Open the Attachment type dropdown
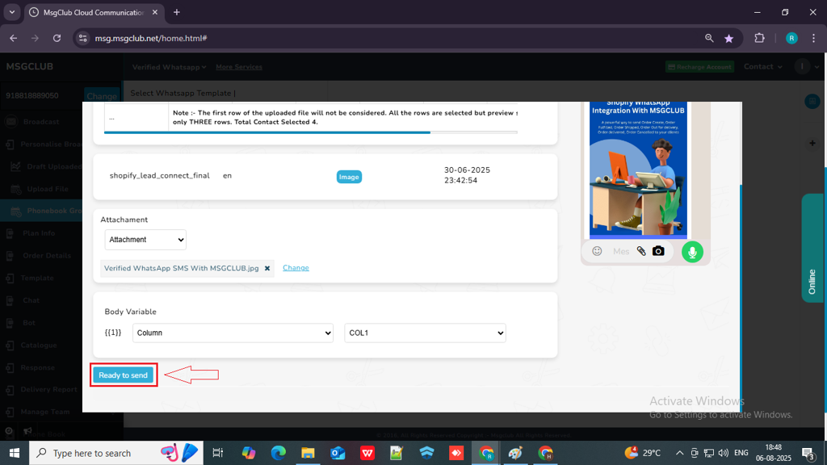 coord(145,240)
